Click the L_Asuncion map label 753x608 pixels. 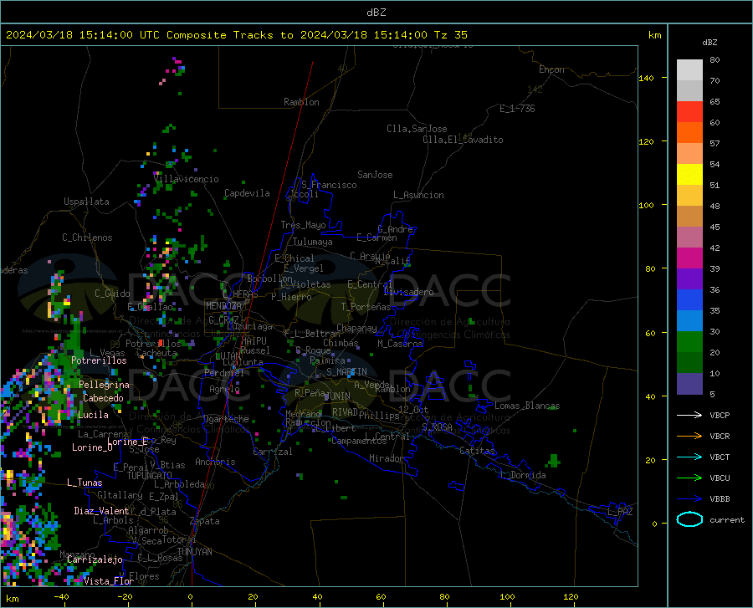click(x=418, y=195)
